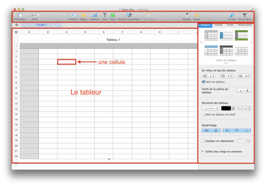Viewport: 266px width, 186px height.
Task: Choose the dark gray dotted table style
Action: [x=226, y=51]
